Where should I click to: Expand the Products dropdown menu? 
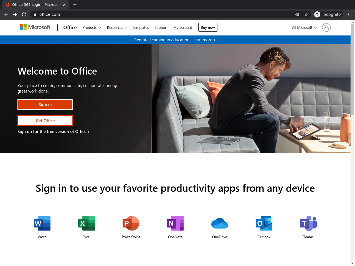92,28
